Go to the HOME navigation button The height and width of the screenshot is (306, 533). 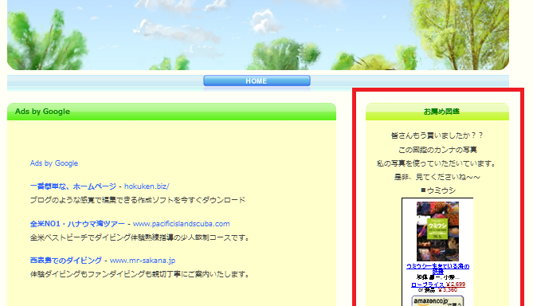click(x=257, y=81)
